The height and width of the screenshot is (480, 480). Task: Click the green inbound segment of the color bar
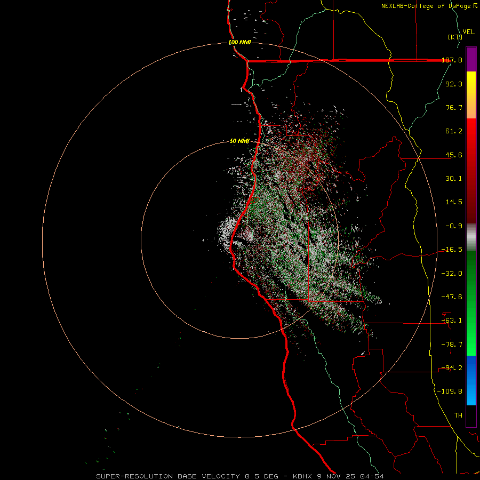pyautogui.click(x=471, y=303)
